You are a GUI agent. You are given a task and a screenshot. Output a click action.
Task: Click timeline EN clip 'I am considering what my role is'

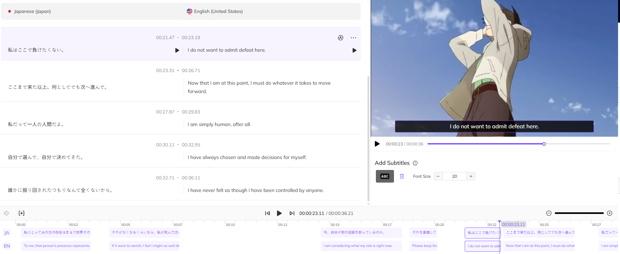[x=361, y=246]
